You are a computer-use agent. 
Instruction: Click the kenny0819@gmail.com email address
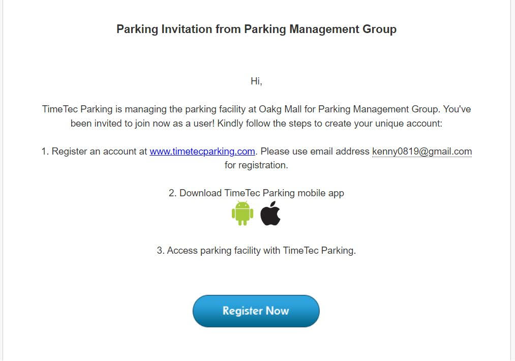tap(422, 152)
